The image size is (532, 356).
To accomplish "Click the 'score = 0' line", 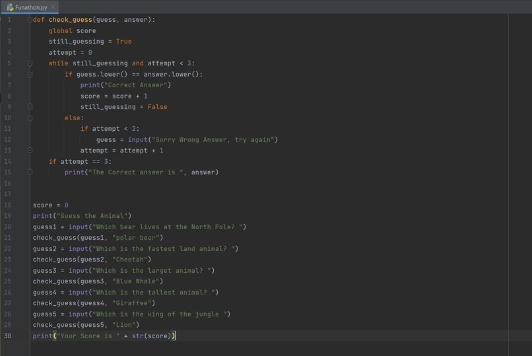I will click(x=51, y=205).
